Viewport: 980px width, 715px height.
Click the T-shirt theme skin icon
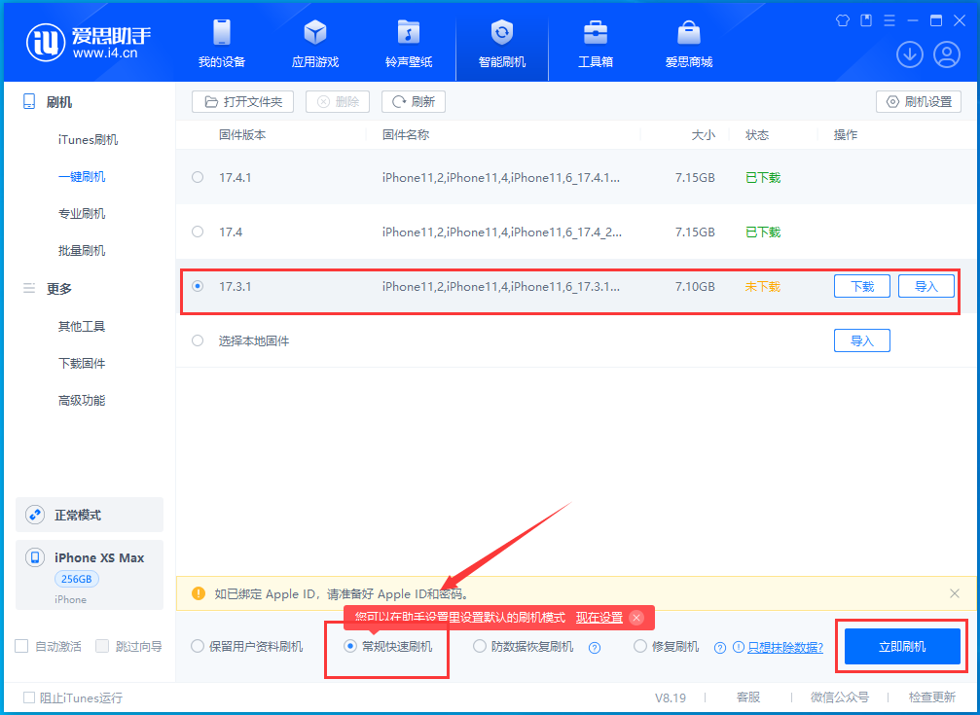(x=842, y=19)
